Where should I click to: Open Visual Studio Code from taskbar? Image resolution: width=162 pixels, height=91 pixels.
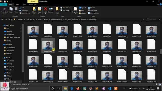click(110, 88)
